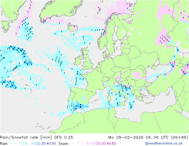Screen dimensions: 189x146
Task: Click Rain legend value 10
Action: tap(33, 144)
